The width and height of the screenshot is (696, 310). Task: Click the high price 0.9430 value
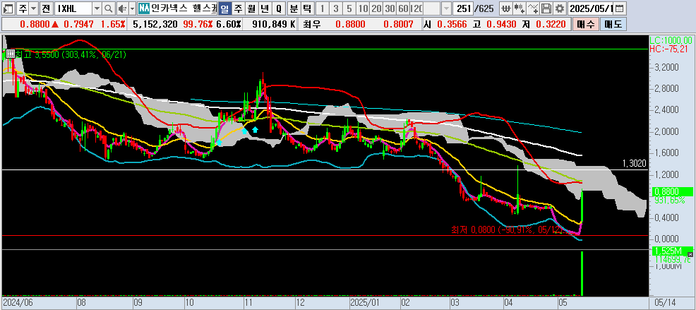(x=500, y=25)
